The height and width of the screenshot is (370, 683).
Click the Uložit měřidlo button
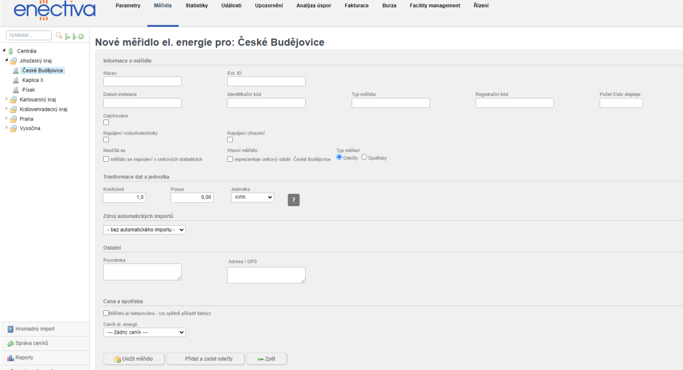[134, 359]
